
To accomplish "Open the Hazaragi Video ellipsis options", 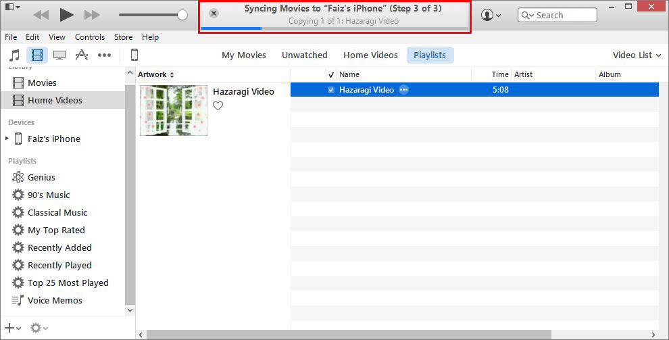I will (x=403, y=90).
